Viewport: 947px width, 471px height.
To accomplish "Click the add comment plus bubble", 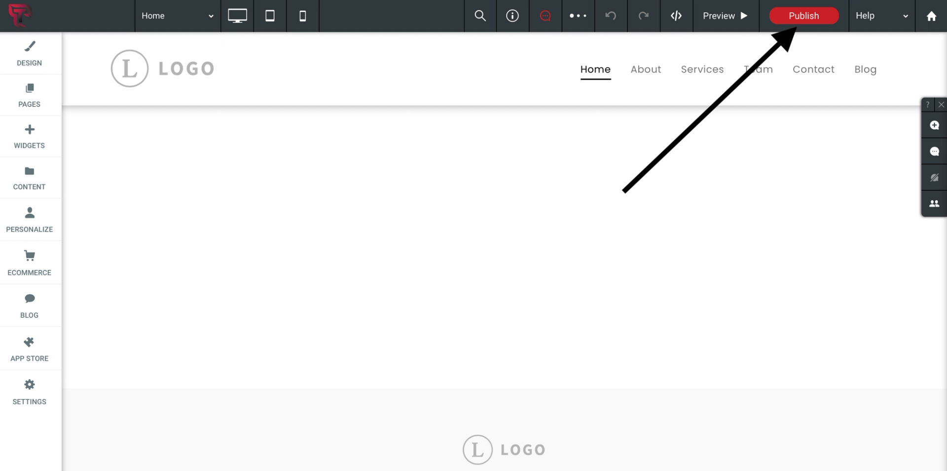I will pos(934,125).
